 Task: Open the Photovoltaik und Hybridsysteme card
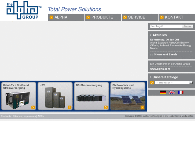(x=128, y=96)
